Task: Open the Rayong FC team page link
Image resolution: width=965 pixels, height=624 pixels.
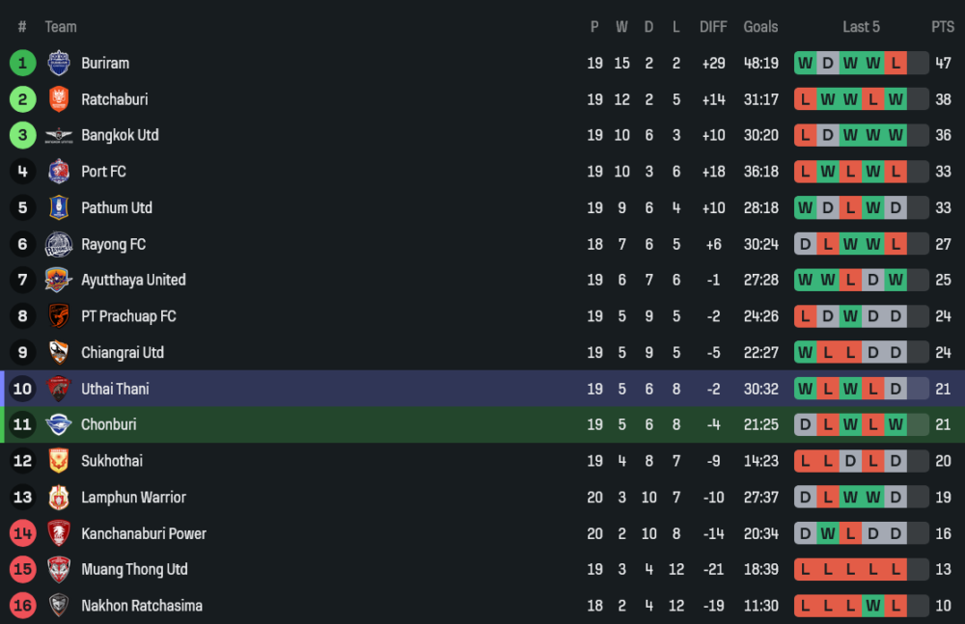Action: (x=113, y=244)
